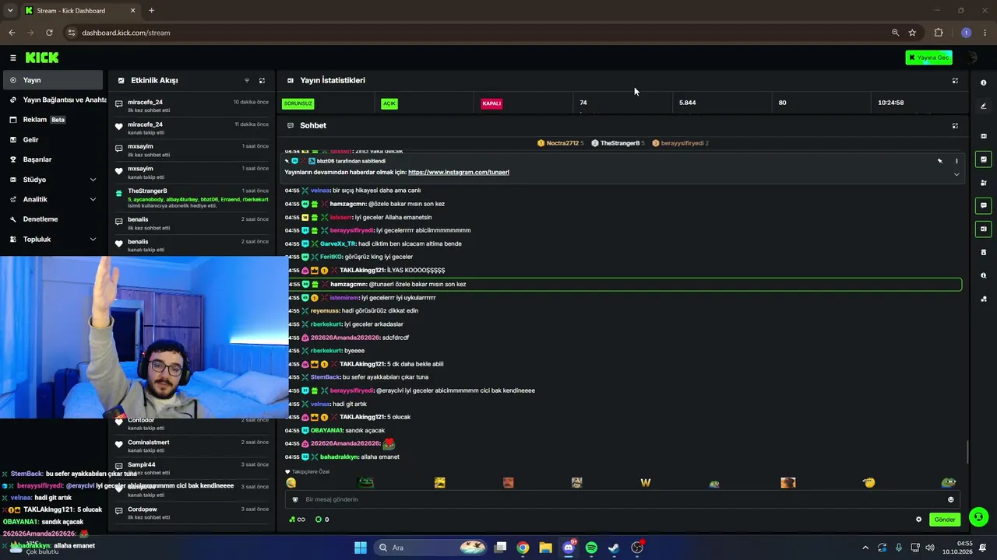
Task: Click the green support headset bubble
Action: [979, 516]
